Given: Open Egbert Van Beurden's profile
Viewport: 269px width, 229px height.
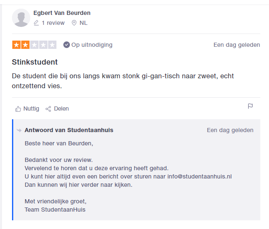Looking at the screenshot, I should tap(62, 13).
